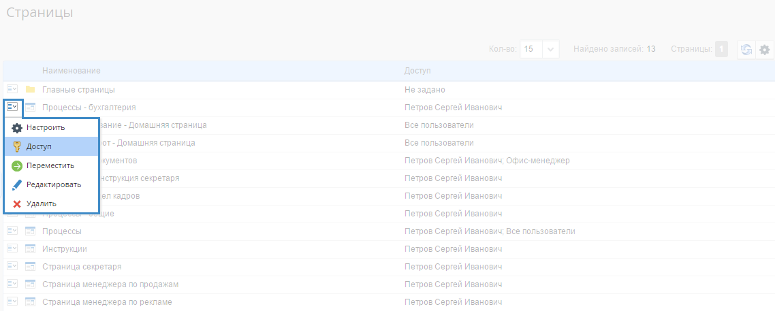Click the pencil icon for Редактировать
The image size is (775, 311).
pos(17,184)
